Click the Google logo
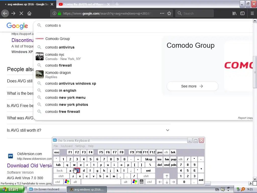This screenshot has width=257, height=193. pos(17,26)
